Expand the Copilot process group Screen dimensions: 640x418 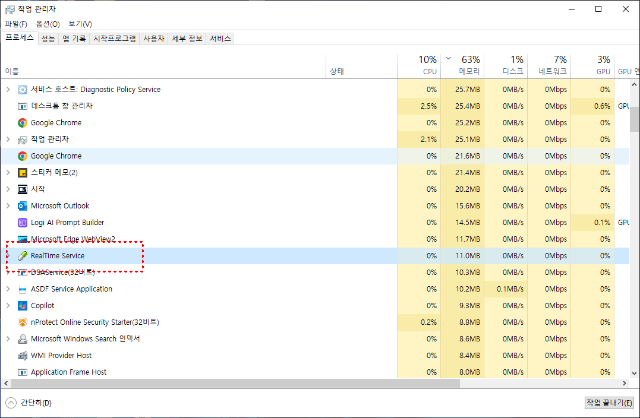pyautogui.click(x=8, y=305)
